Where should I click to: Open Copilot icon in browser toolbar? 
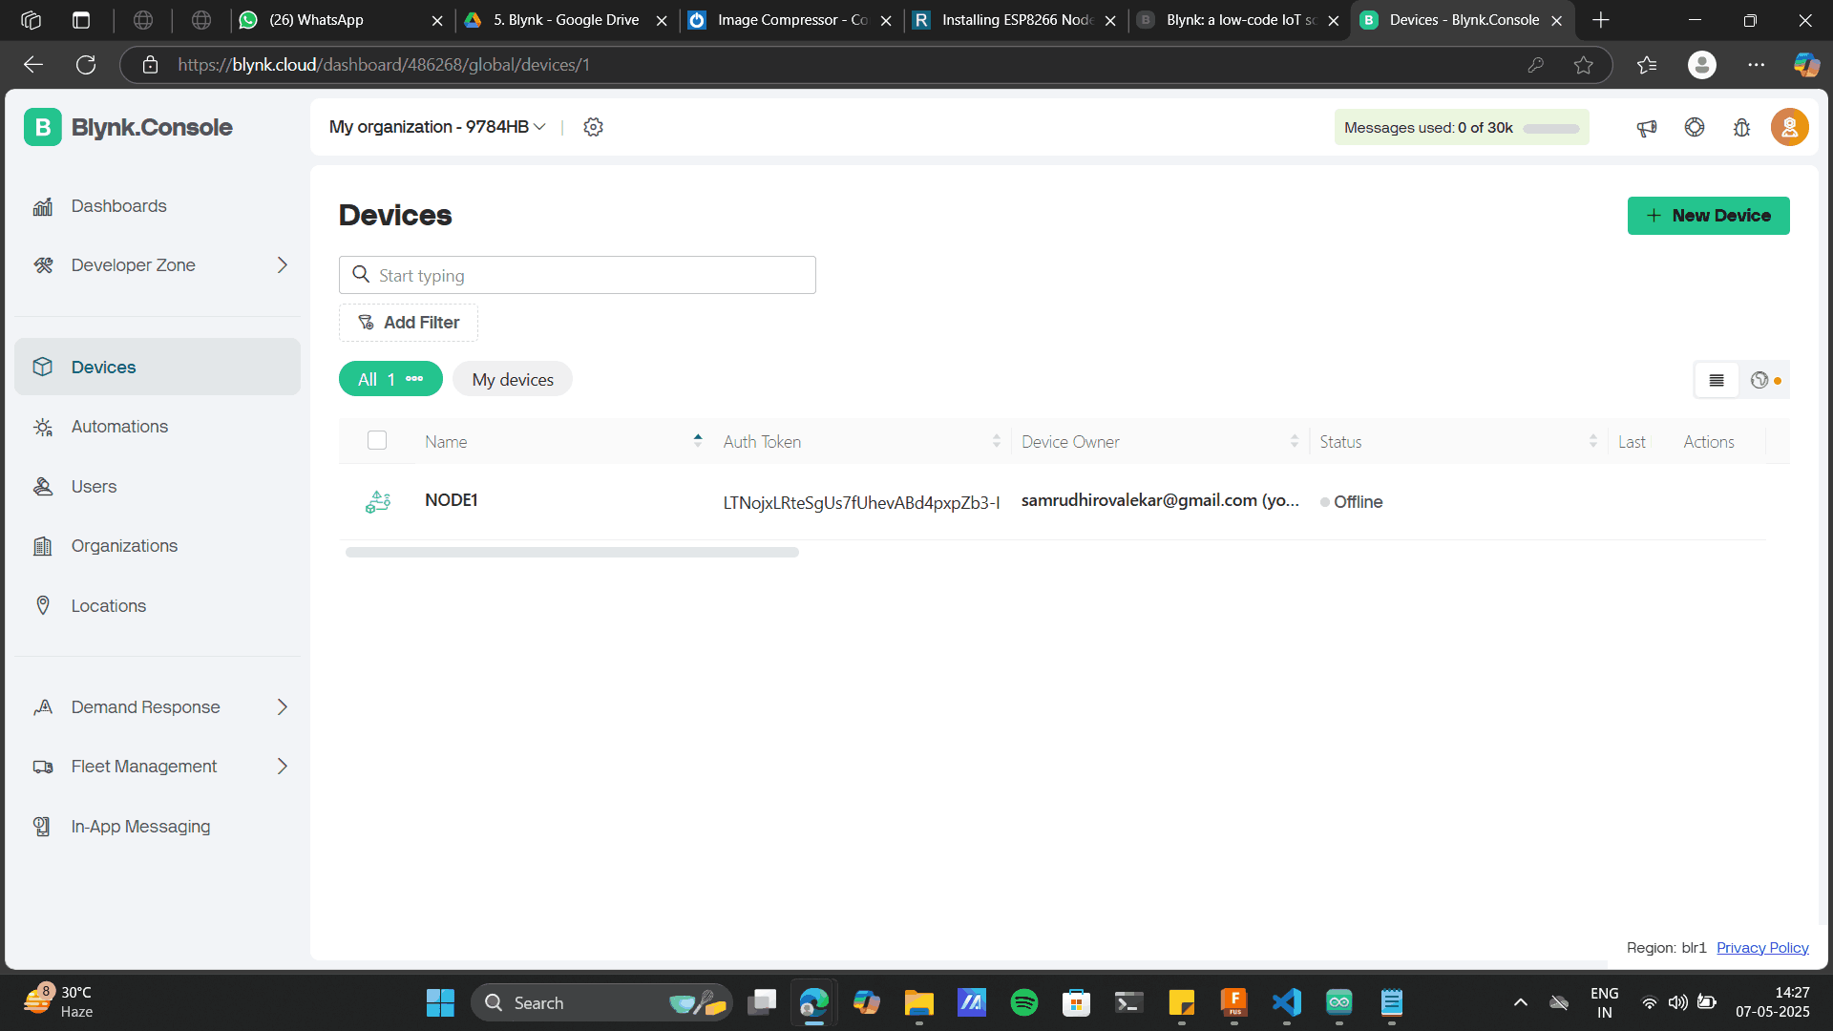tap(1806, 65)
